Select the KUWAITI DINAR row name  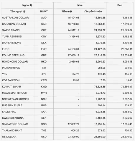(11, 87)
